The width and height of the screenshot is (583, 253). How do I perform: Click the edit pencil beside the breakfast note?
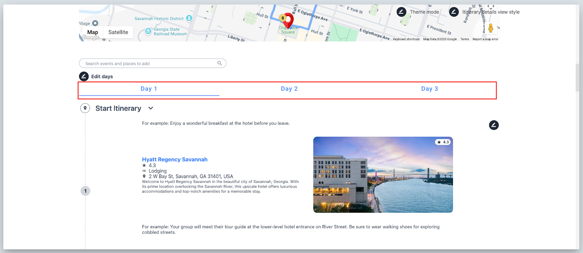coord(494,125)
